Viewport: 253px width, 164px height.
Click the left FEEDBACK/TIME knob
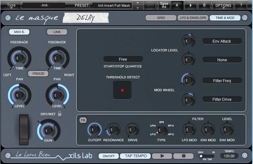click(x=19, y=58)
